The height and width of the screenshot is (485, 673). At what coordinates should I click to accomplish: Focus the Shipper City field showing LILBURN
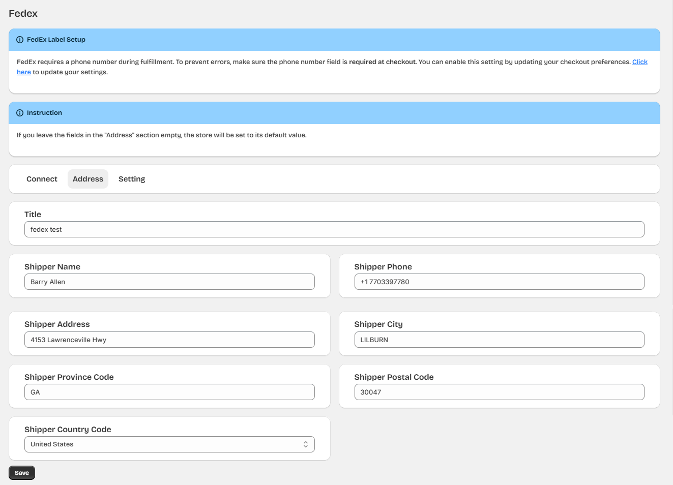[499, 340]
